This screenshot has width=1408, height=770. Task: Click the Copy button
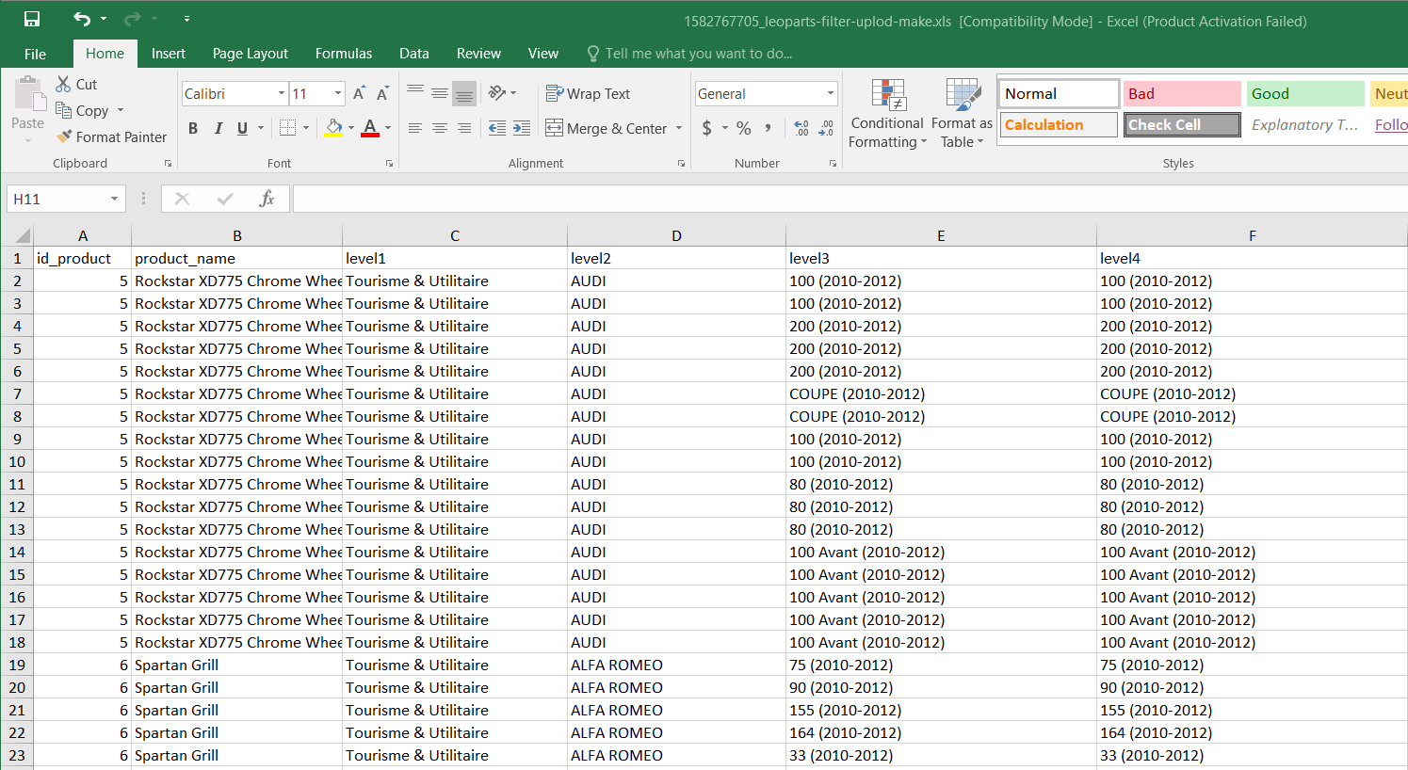coord(82,110)
